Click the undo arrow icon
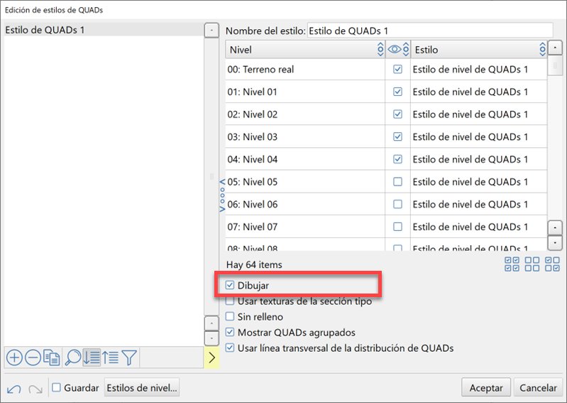Image resolution: width=567 pixels, height=403 pixels. tap(14, 389)
